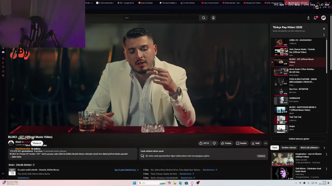Open Bandsintown link for Casino de Paris
This screenshot has width=332, height=186.
[187, 174]
